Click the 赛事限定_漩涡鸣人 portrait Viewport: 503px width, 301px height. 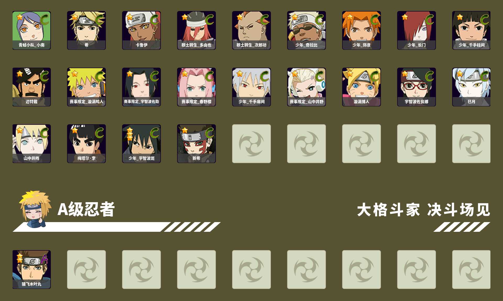coord(86,87)
